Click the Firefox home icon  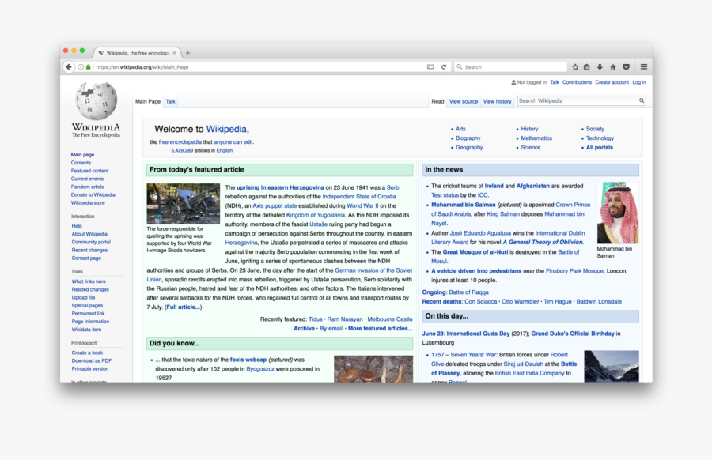(613, 66)
